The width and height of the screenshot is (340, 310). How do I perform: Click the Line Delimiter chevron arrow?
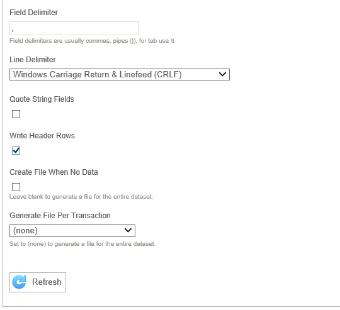(222, 74)
